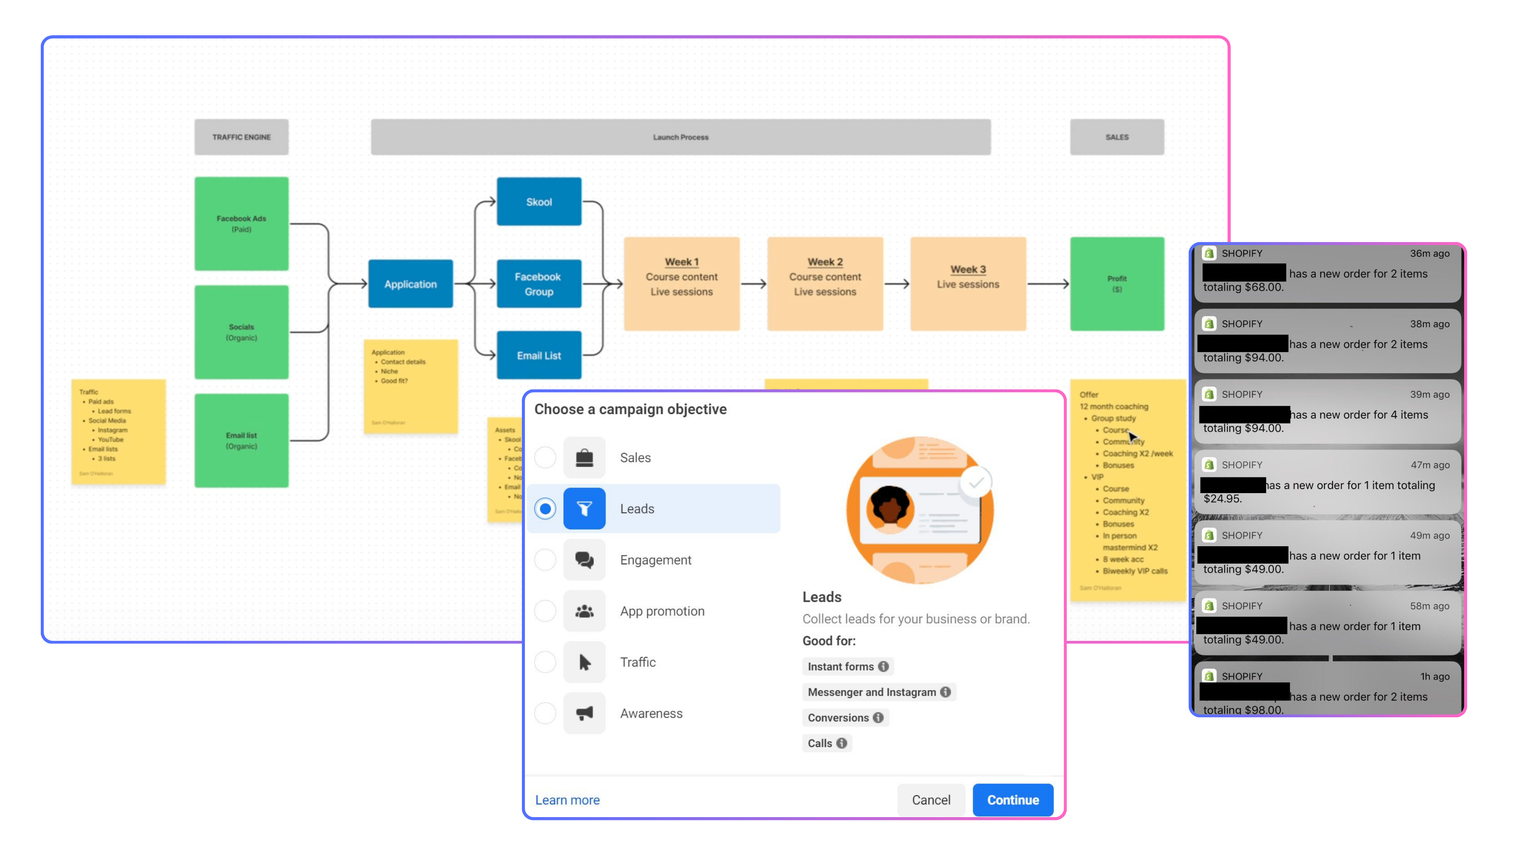This screenshot has width=1530, height=860.
Task: Click the blue Application flowchart box
Action: coord(410,284)
